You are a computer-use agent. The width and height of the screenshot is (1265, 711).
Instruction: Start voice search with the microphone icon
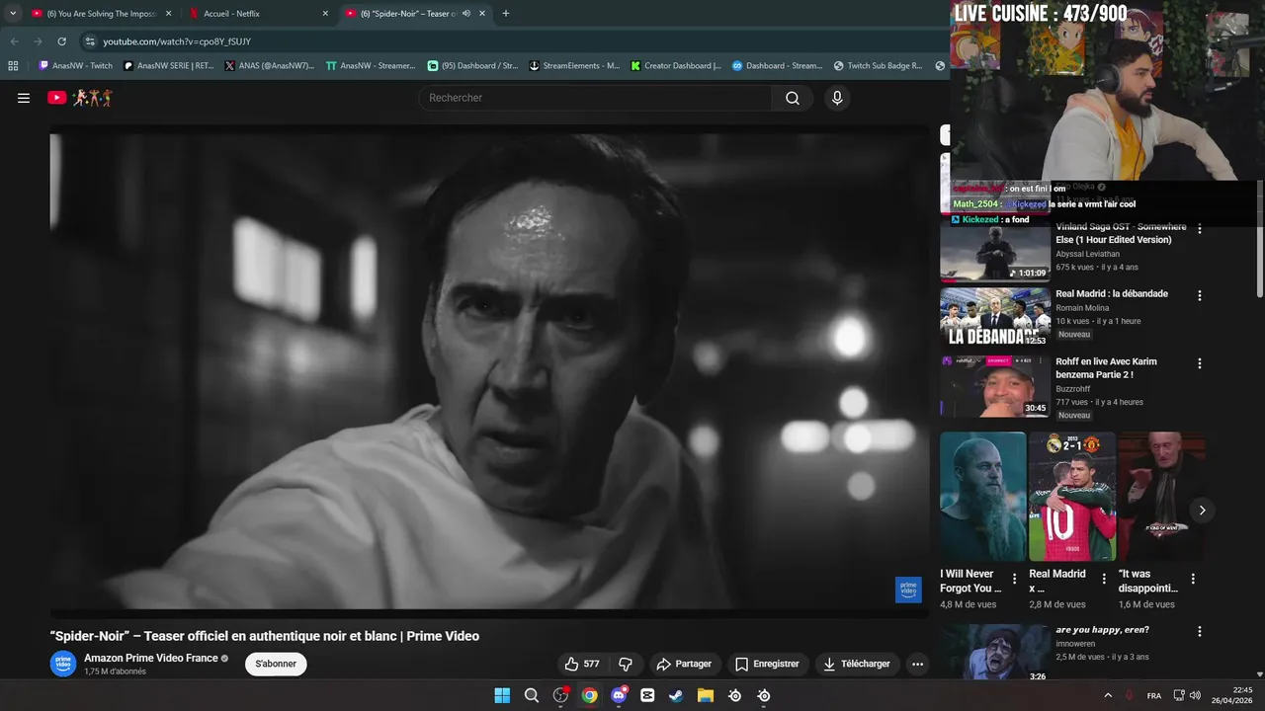point(837,98)
